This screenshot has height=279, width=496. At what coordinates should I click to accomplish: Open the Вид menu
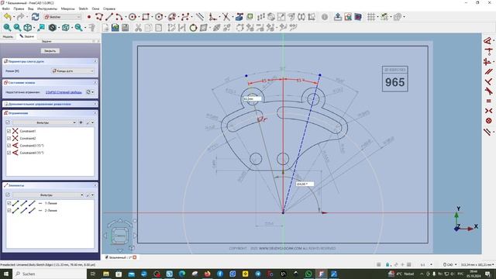(31, 9)
